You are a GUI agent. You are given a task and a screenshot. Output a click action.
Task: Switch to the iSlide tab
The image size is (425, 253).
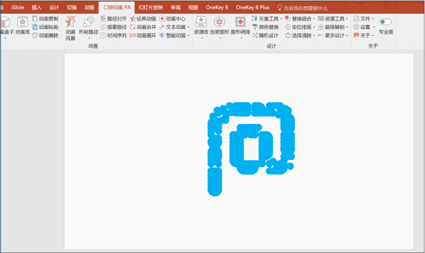[x=18, y=7]
